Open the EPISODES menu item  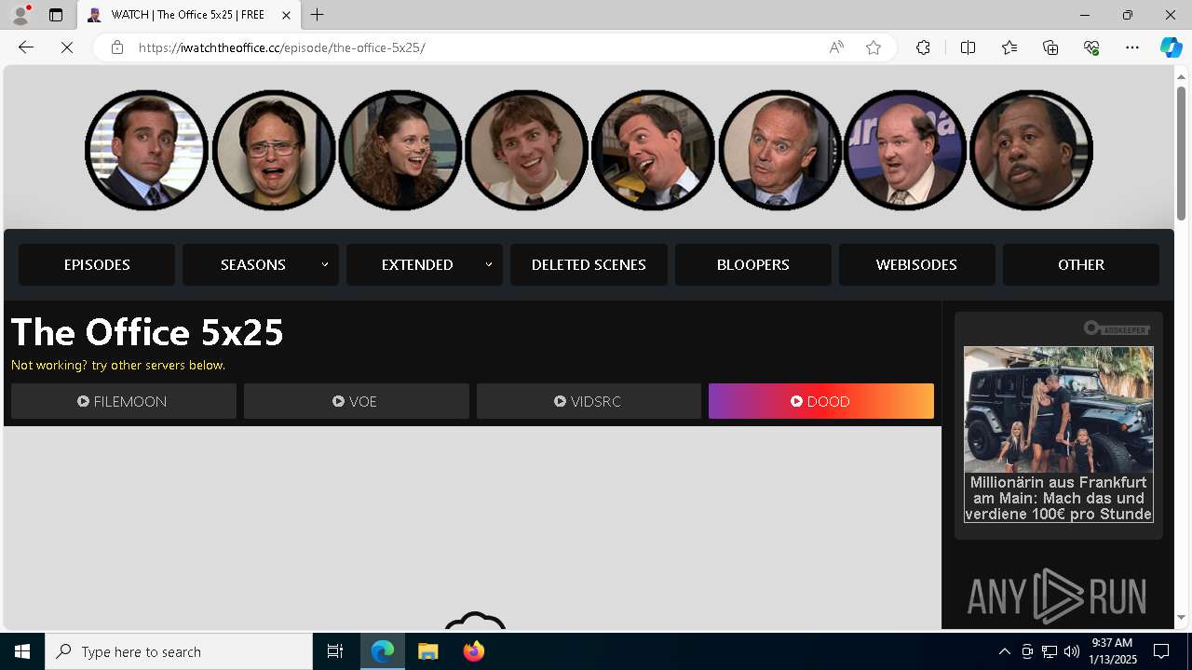pos(97,264)
